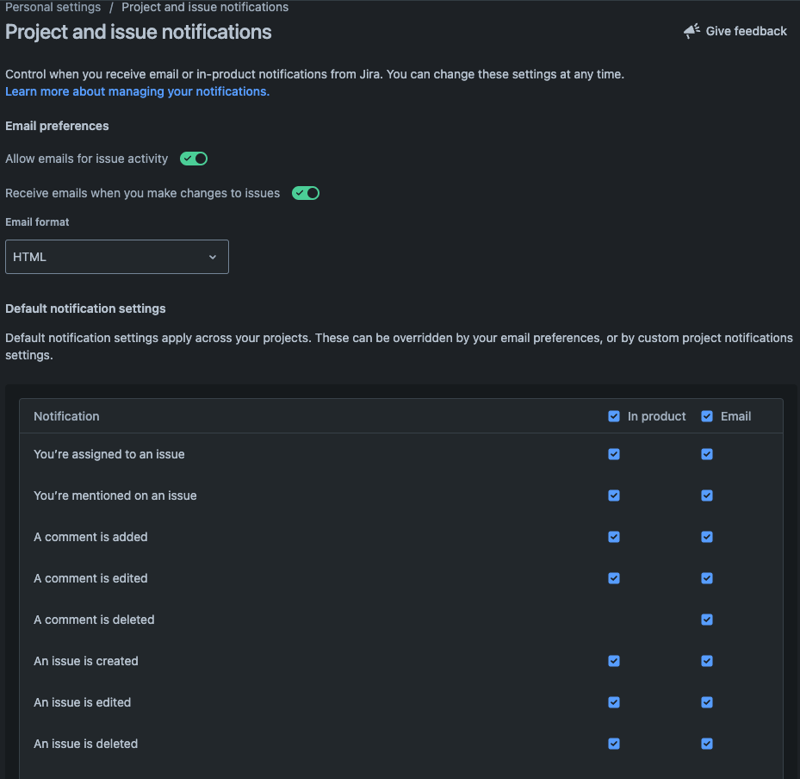This screenshot has height=779, width=800.
Task: Open the Email format HTML dropdown
Action: click(x=117, y=257)
